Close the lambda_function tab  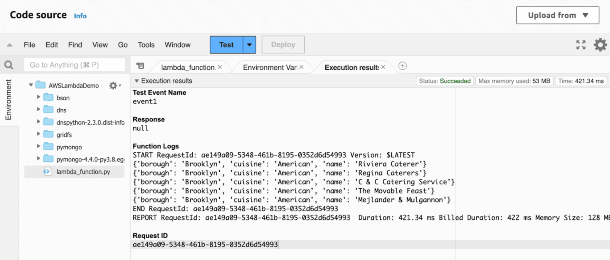click(x=220, y=67)
